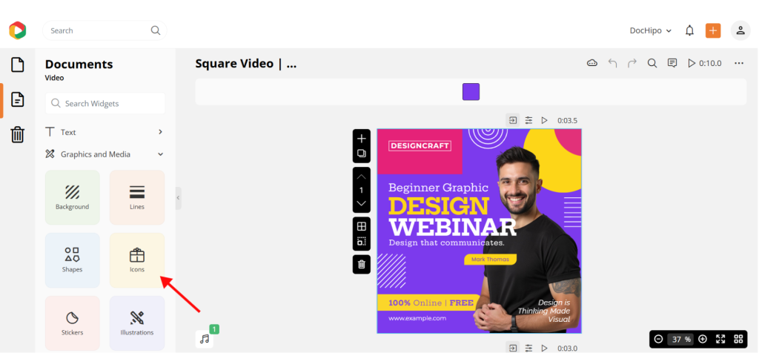Click the select-all dotted square icon
759x353 pixels.
point(361,241)
